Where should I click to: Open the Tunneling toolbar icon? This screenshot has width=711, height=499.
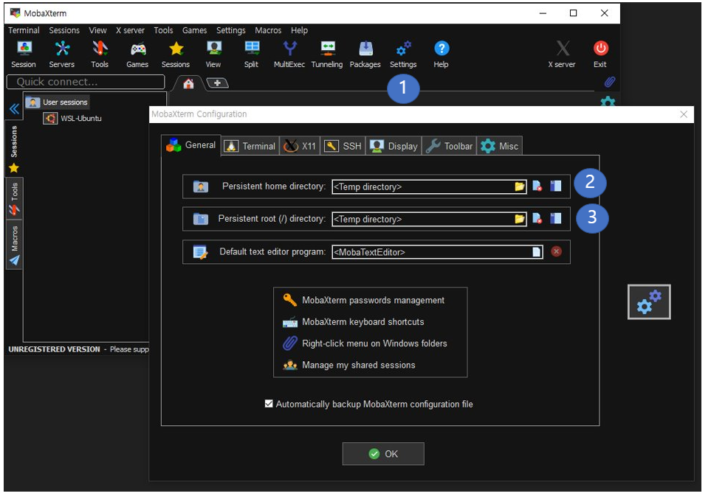327,55
